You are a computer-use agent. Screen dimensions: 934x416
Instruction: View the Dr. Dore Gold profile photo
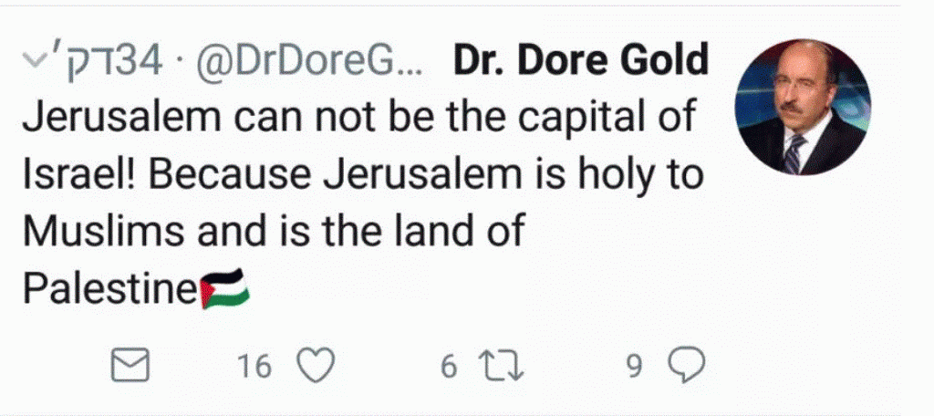point(803,108)
